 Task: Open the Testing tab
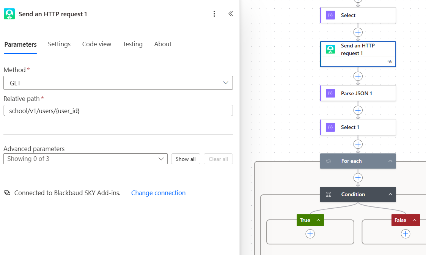pos(133,44)
